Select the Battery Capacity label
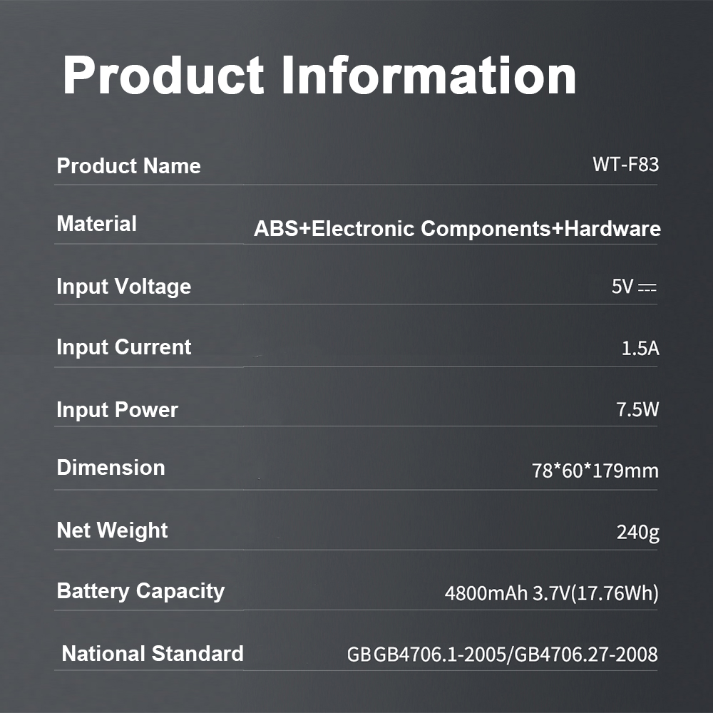This screenshot has width=713, height=713. tap(140, 591)
